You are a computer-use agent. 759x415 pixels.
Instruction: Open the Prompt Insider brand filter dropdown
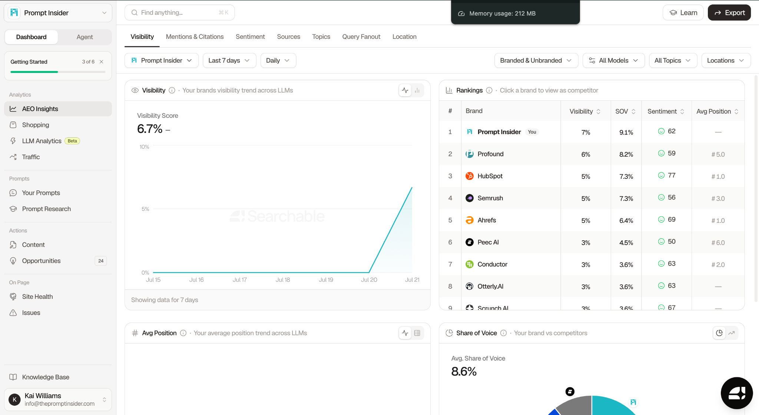(x=162, y=60)
